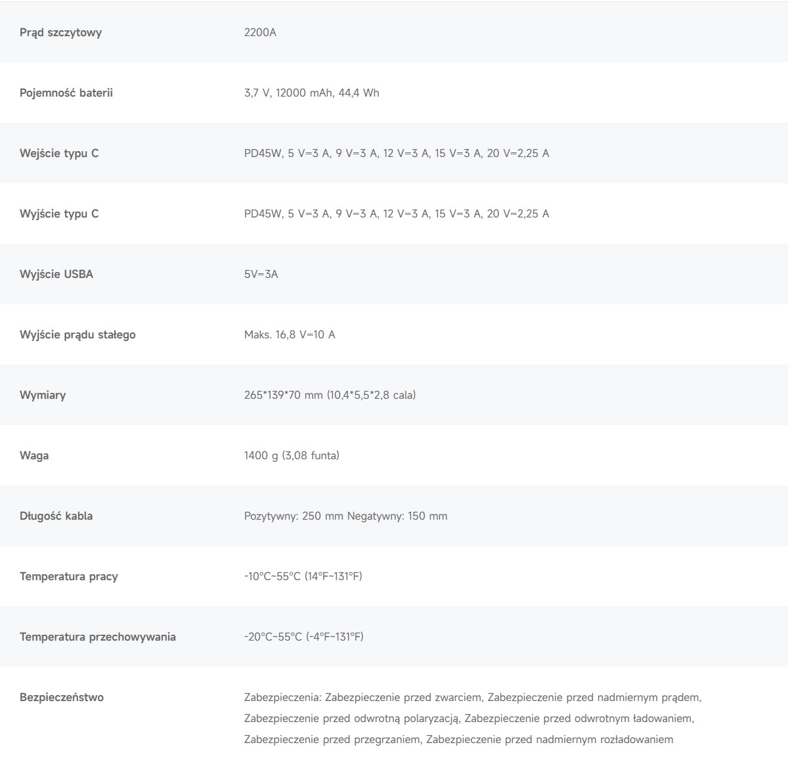Click the 'Waga' row label
Viewport: 788px width, 770px height.
coord(34,456)
